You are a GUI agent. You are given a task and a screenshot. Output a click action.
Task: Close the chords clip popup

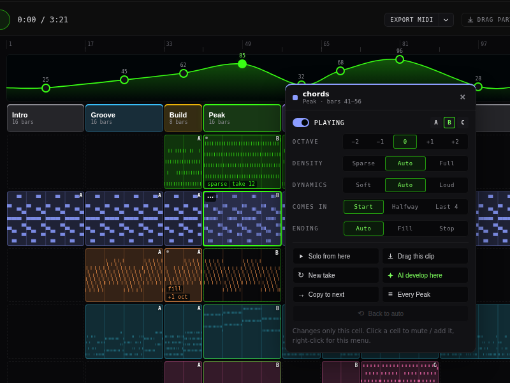[463, 97]
